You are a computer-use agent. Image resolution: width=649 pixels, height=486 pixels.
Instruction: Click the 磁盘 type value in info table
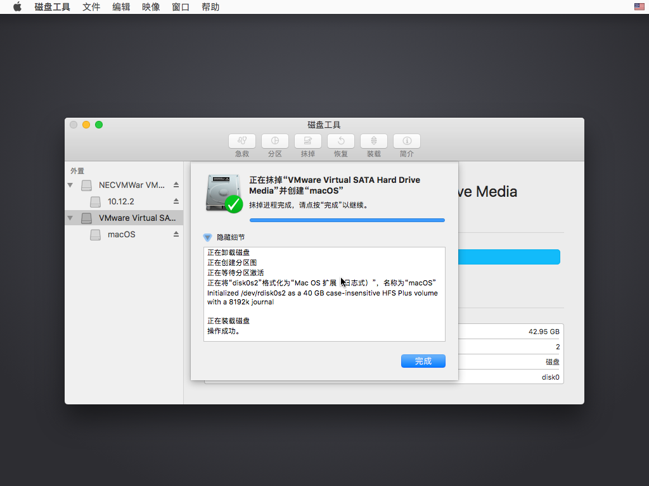(553, 362)
